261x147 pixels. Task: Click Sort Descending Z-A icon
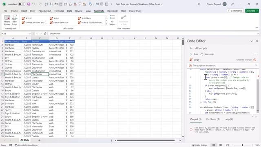click(x=51, y=4)
